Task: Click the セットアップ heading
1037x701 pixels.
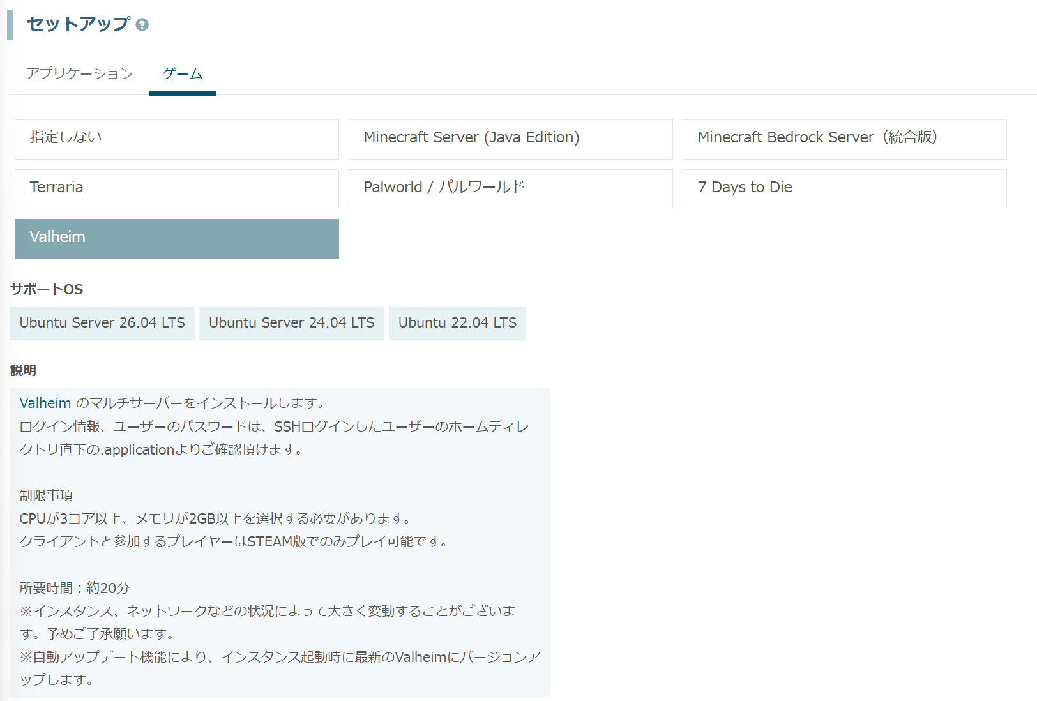Action: point(79,24)
